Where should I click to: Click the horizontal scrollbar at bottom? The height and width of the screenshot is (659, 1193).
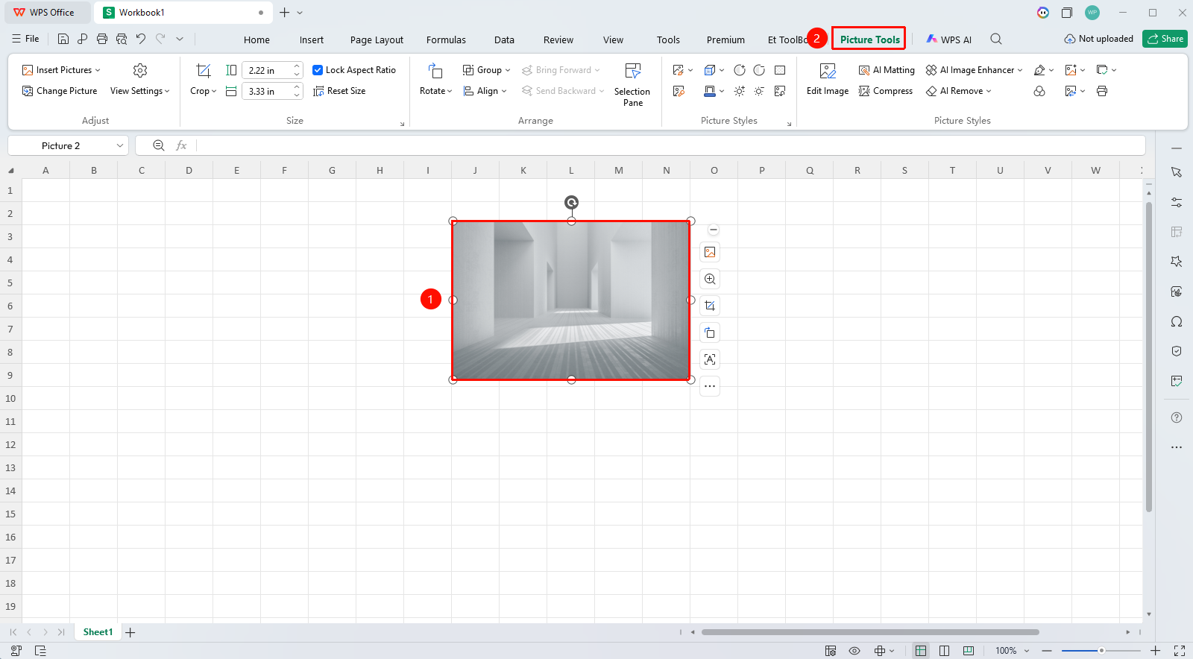coord(870,632)
